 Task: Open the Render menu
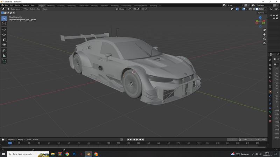tap(17, 5)
